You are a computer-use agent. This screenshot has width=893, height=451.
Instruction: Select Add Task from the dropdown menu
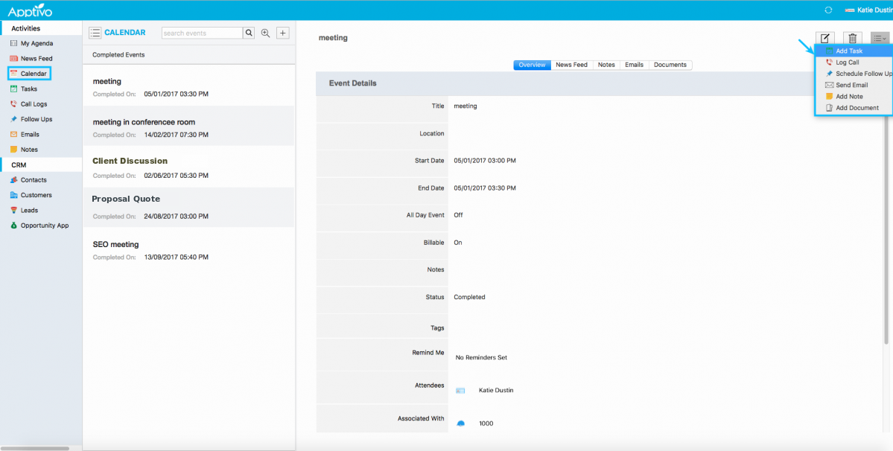coord(849,51)
